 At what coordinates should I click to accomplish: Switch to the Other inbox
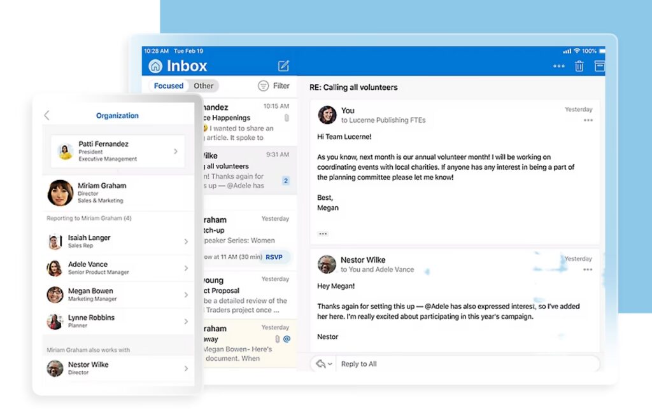pyautogui.click(x=204, y=86)
